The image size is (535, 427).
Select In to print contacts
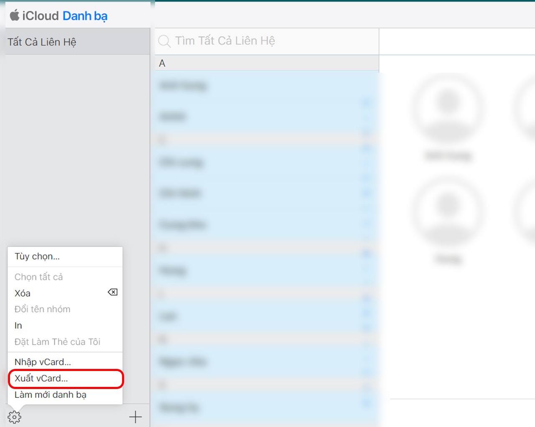(x=65, y=325)
